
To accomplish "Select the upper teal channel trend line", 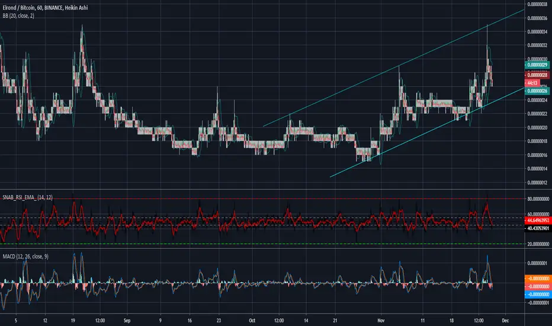I will point(394,68).
